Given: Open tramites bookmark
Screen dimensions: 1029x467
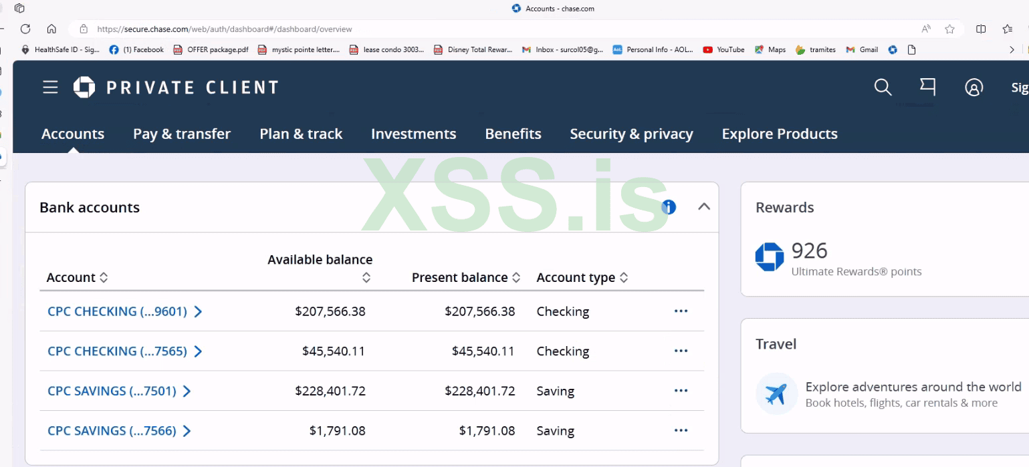Looking at the screenshot, I should tap(816, 49).
